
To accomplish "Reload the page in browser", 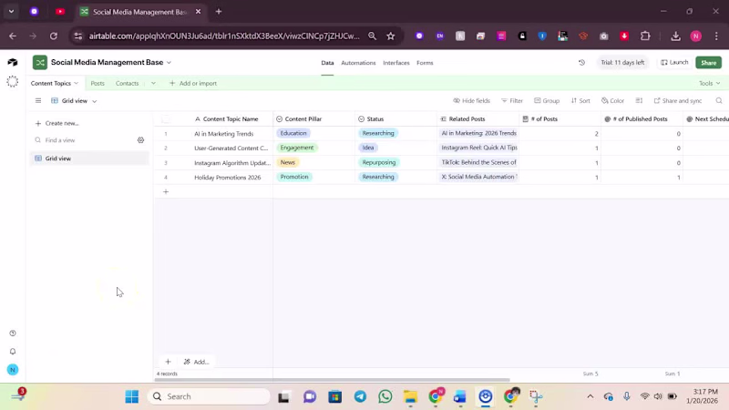I will pos(54,36).
